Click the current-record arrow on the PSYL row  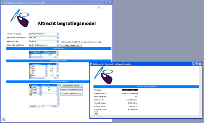pos(31,75)
